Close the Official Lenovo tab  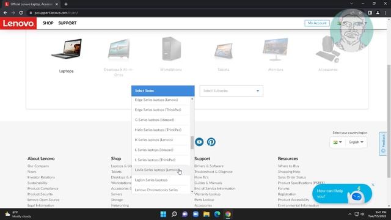tap(57, 4)
